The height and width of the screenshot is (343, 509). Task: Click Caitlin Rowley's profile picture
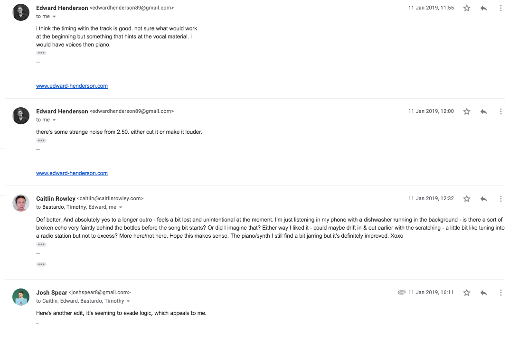coord(21,203)
